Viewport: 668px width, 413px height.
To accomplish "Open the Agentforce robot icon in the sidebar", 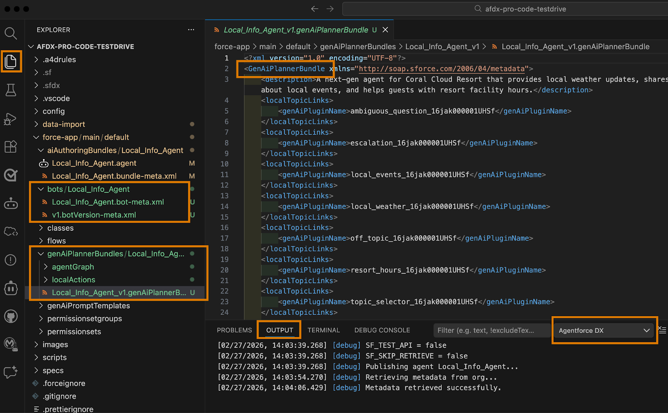I will (x=11, y=203).
